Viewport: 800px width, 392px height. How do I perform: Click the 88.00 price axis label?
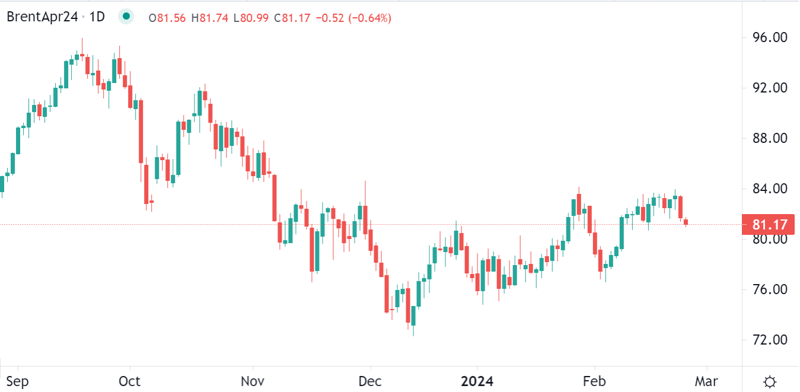(769, 138)
